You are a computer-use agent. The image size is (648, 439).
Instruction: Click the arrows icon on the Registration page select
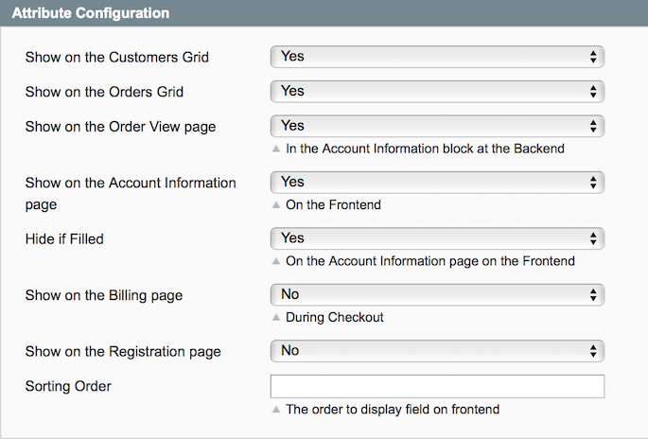tap(593, 351)
